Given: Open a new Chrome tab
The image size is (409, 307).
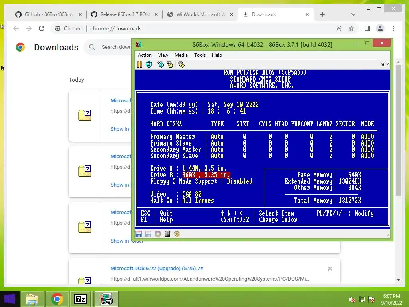Looking at the screenshot, I should pyautogui.click(x=322, y=14).
